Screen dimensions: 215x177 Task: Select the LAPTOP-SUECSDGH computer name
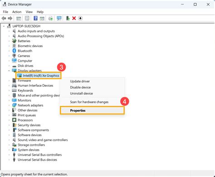26,26
